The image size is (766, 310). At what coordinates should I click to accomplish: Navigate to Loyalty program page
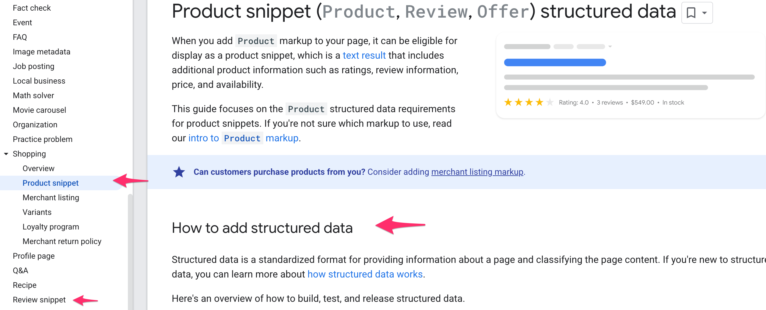coord(51,227)
